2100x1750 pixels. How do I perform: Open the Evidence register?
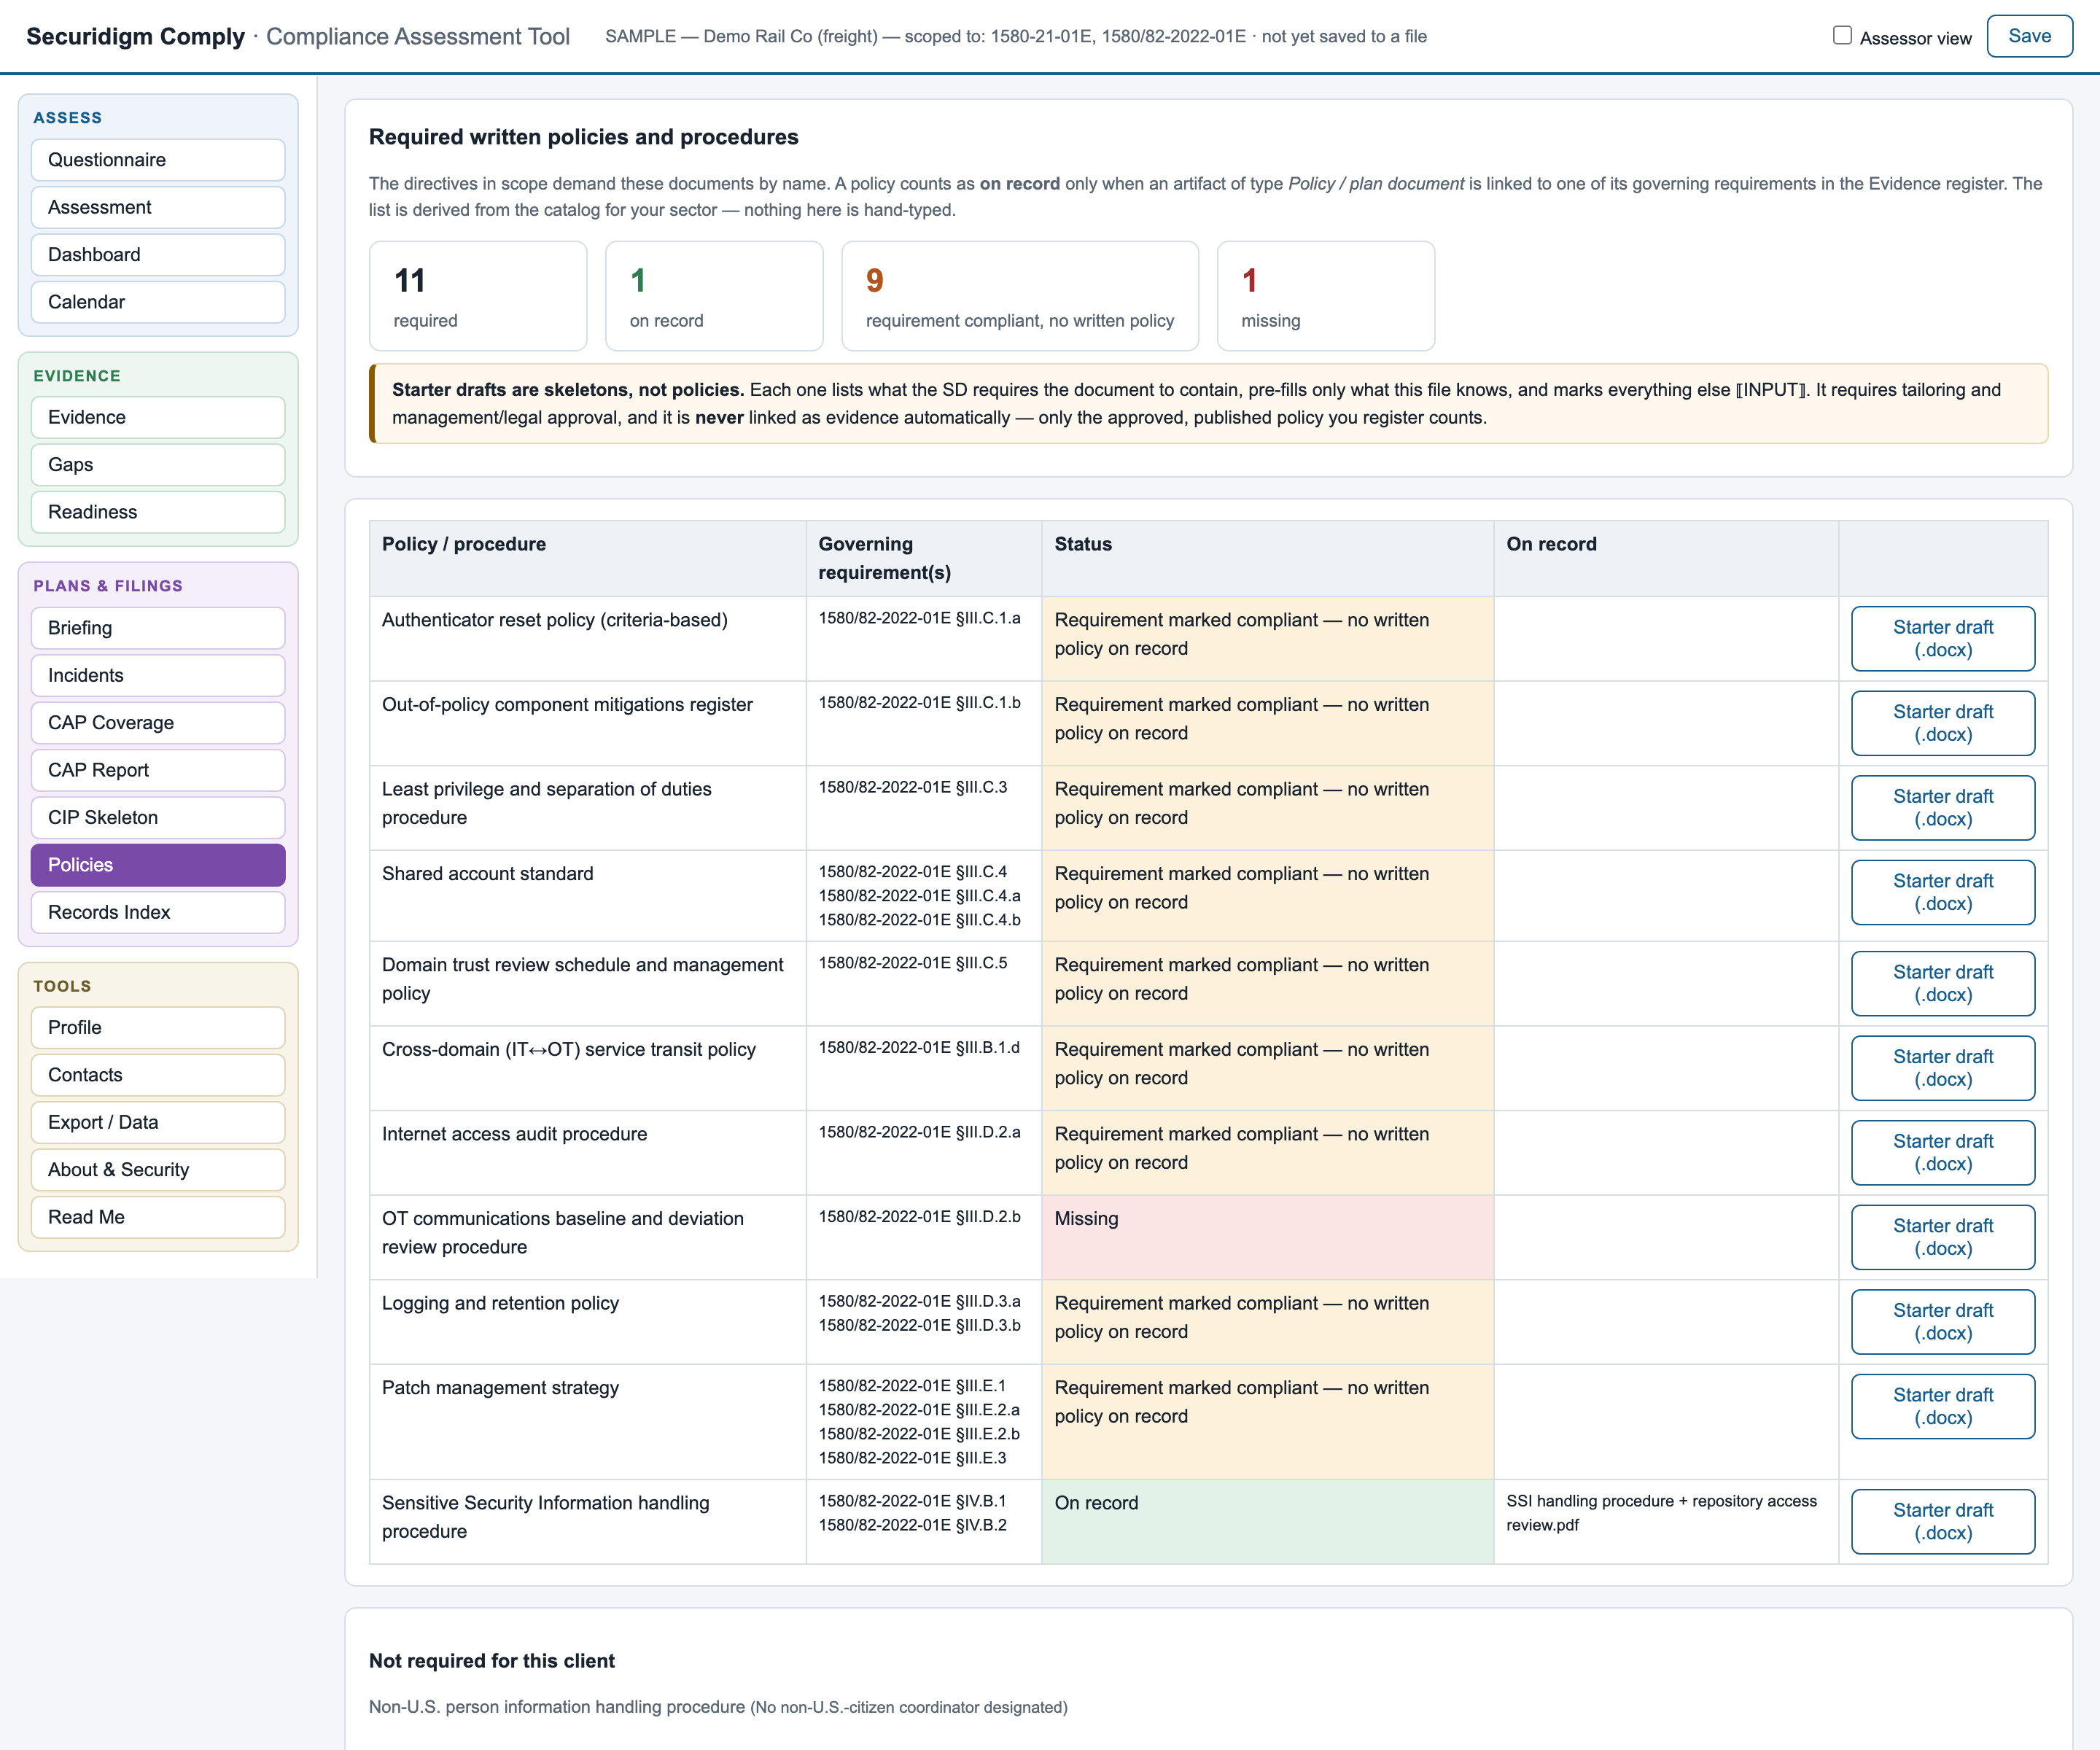click(158, 417)
